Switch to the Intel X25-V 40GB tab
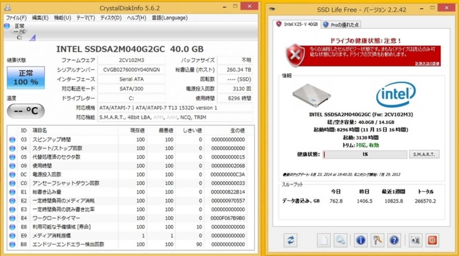Viewport: 459px width, 256px height. coord(297,24)
